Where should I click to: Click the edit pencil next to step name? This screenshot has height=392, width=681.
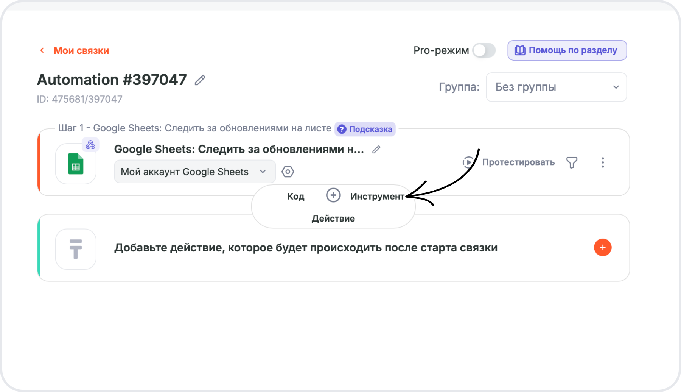(x=376, y=150)
